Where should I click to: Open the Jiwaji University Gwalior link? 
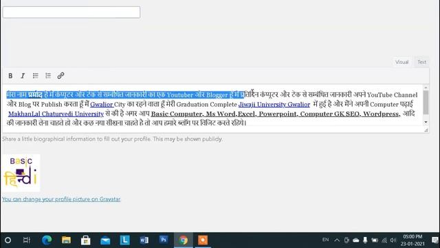pyautogui.click(x=274, y=104)
